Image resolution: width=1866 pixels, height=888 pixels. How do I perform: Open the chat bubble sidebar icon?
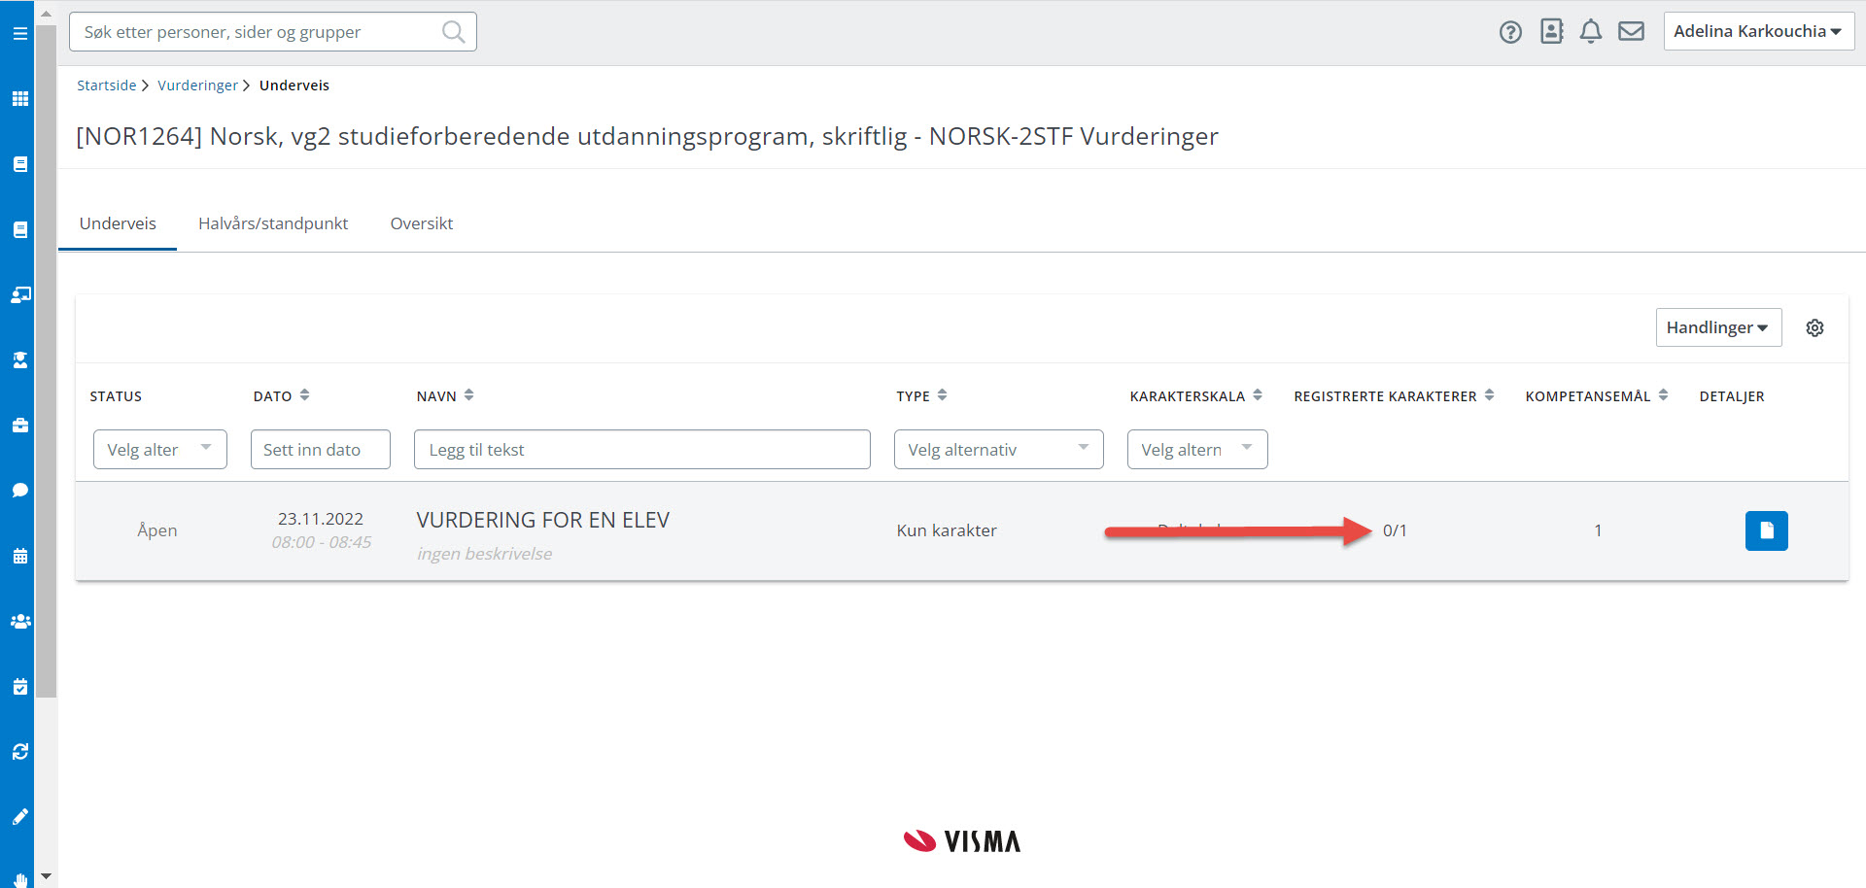pos(19,491)
